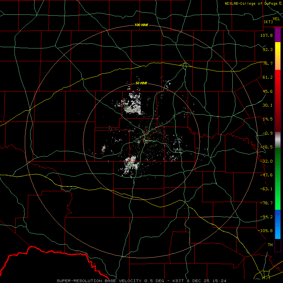283x283 pixels.
Task: Click the TH label on the scale
Action: 270,245
